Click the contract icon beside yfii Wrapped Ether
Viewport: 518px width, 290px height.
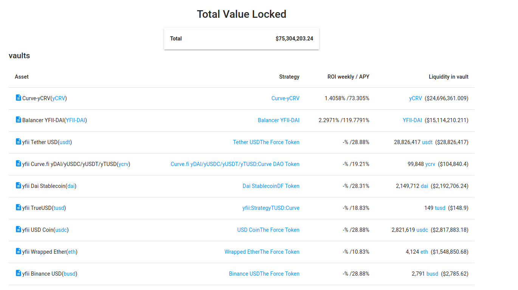click(18, 251)
